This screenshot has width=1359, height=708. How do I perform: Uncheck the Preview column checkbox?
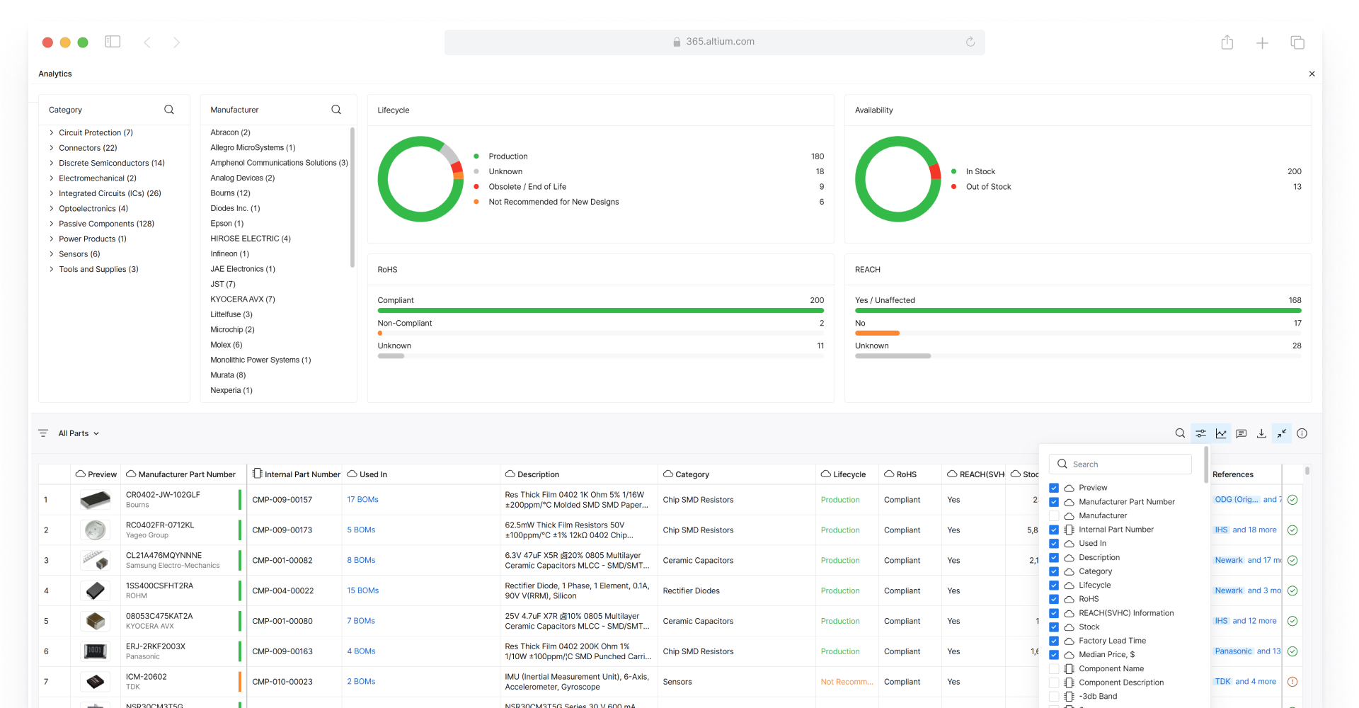pyautogui.click(x=1054, y=488)
